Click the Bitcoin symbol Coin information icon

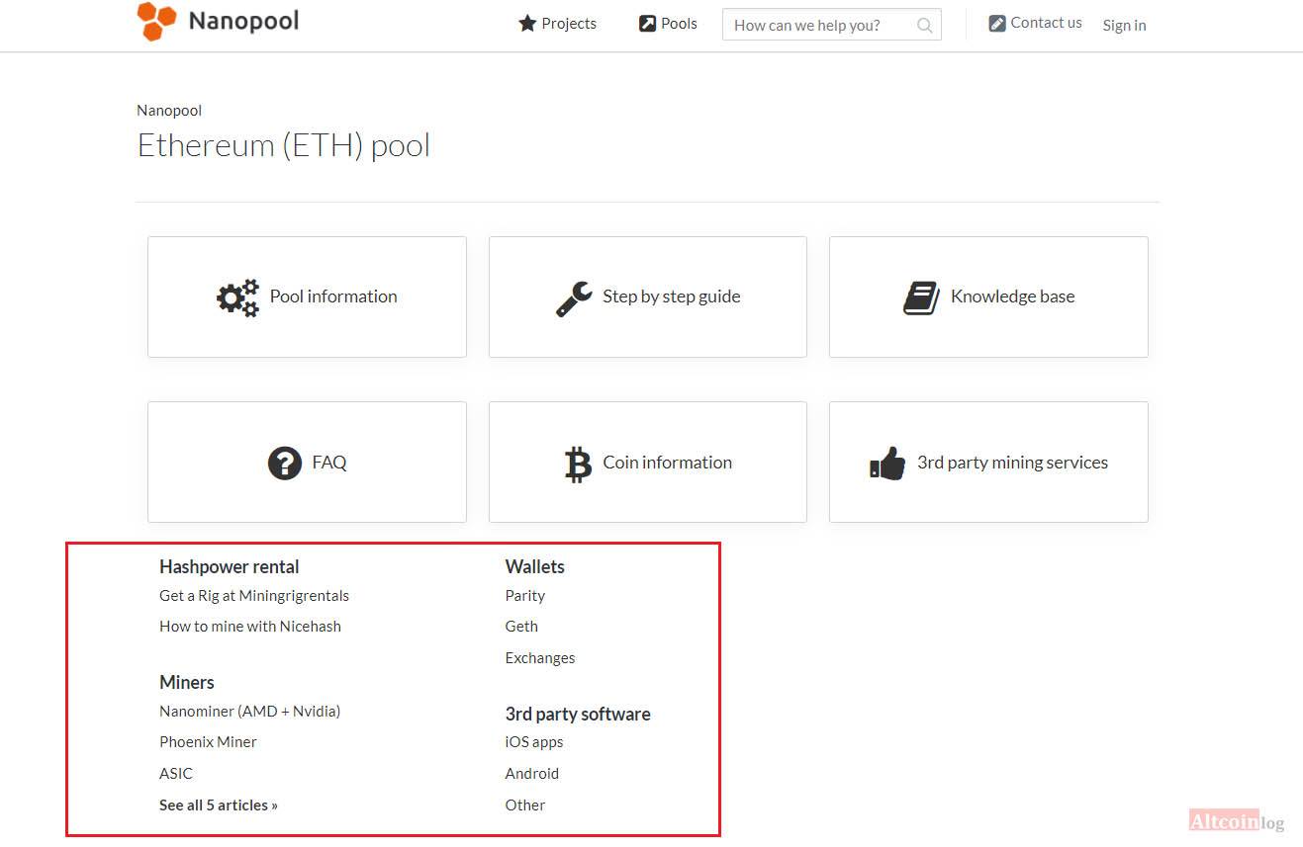pyautogui.click(x=578, y=464)
